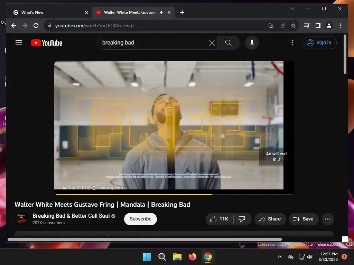Screen dimensions: 354x265
Task: Open Chrome tab search dropdown
Action: tap(292, 9)
